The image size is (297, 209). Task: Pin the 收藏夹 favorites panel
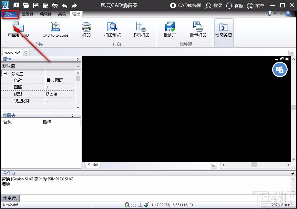click(x=72, y=115)
